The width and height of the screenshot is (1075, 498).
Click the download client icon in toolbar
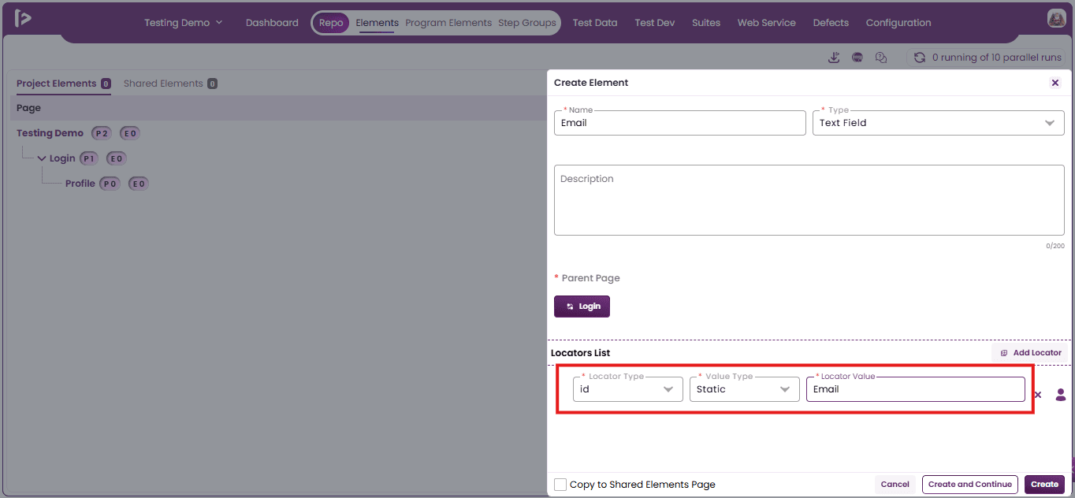835,58
